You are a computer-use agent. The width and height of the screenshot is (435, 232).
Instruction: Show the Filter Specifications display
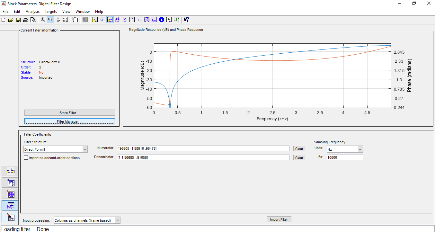[x=85, y=20]
